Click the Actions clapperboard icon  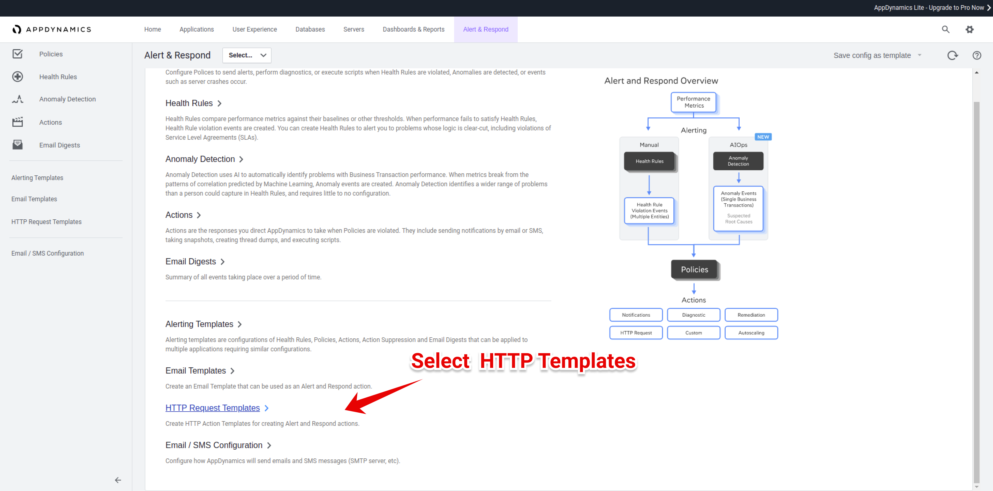pyautogui.click(x=17, y=122)
